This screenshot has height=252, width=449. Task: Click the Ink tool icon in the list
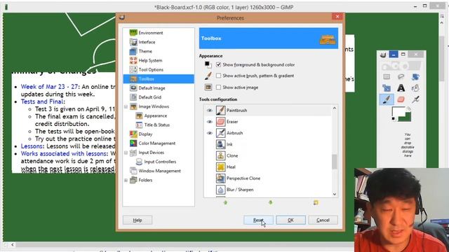tap(220, 144)
